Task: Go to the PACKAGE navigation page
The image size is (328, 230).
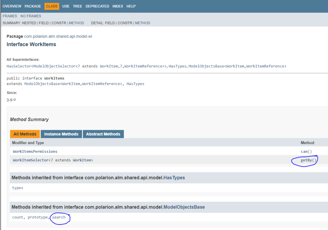Action: click(33, 6)
